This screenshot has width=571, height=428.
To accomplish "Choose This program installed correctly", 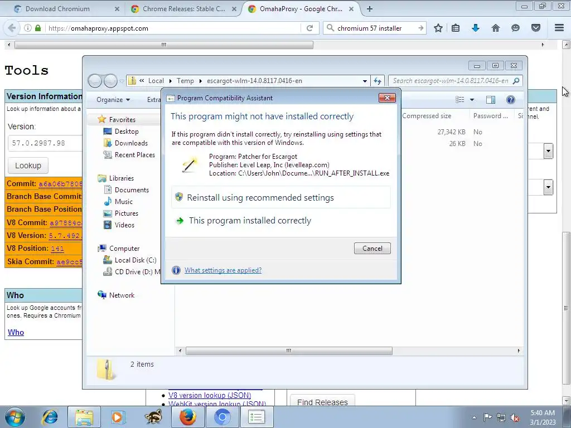I will point(281,221).
